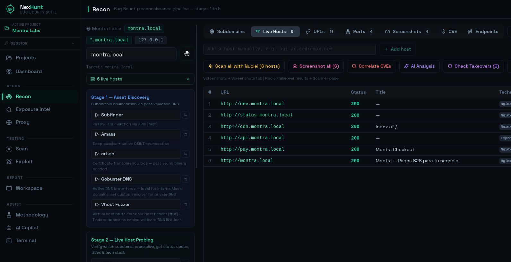Screen dimensions: 511x262
Task: Open http://status.montra.local link
Action: (x=256, y=115)
